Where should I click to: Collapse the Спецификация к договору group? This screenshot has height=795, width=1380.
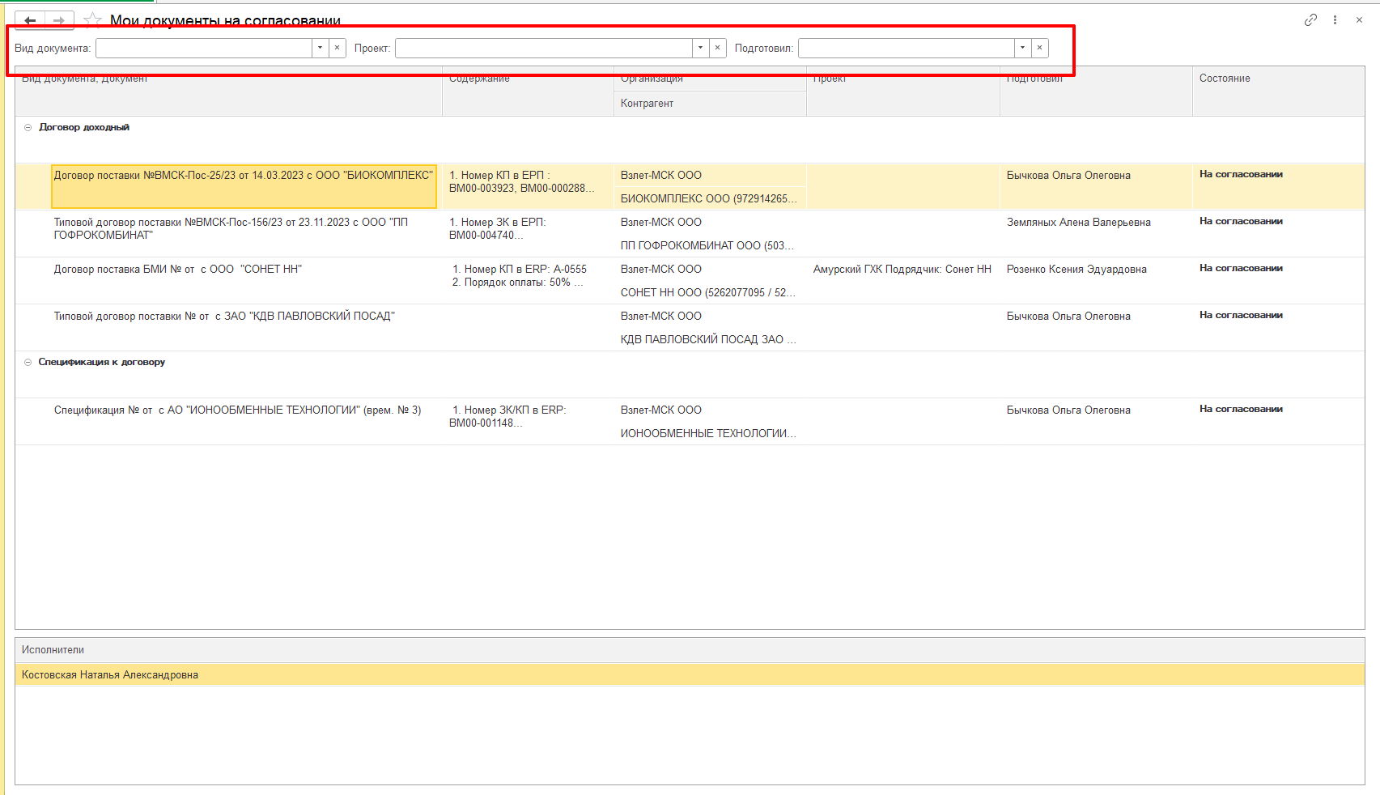pyautogui.click(x=28, y=362)
